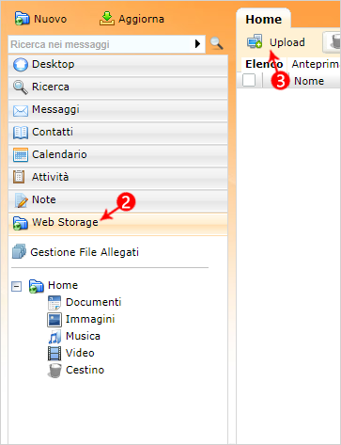341x445 pixels.
Task: Click the Upload computer icon
Action: 255,41
